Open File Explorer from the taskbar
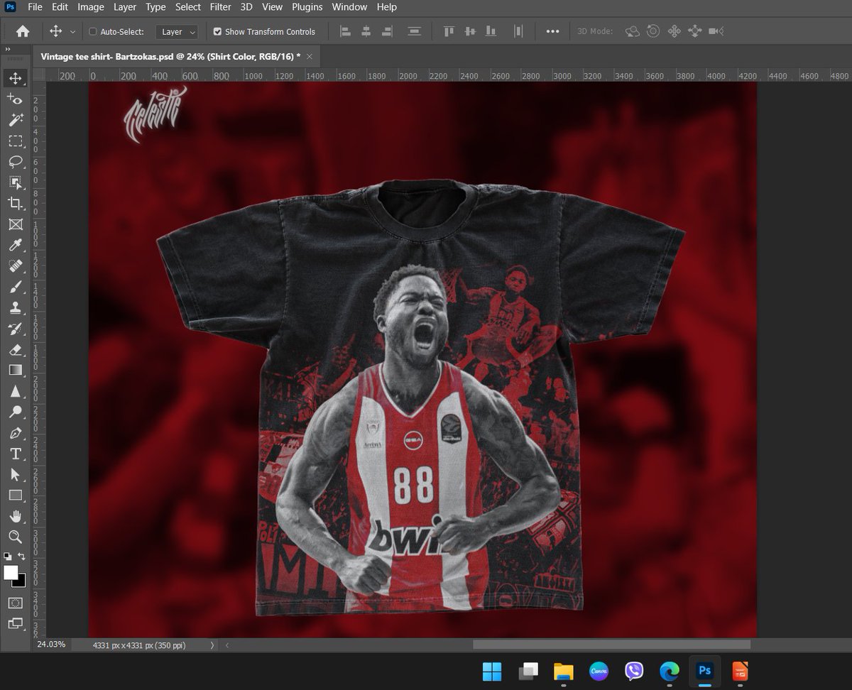Viewport: 852px width, 690px height. click(563, 670)
